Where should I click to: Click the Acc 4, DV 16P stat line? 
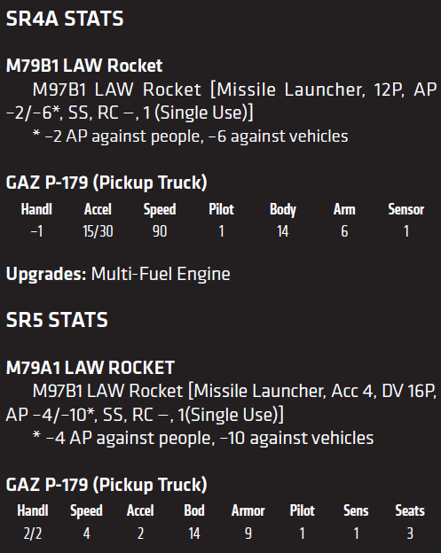(221, 402)
